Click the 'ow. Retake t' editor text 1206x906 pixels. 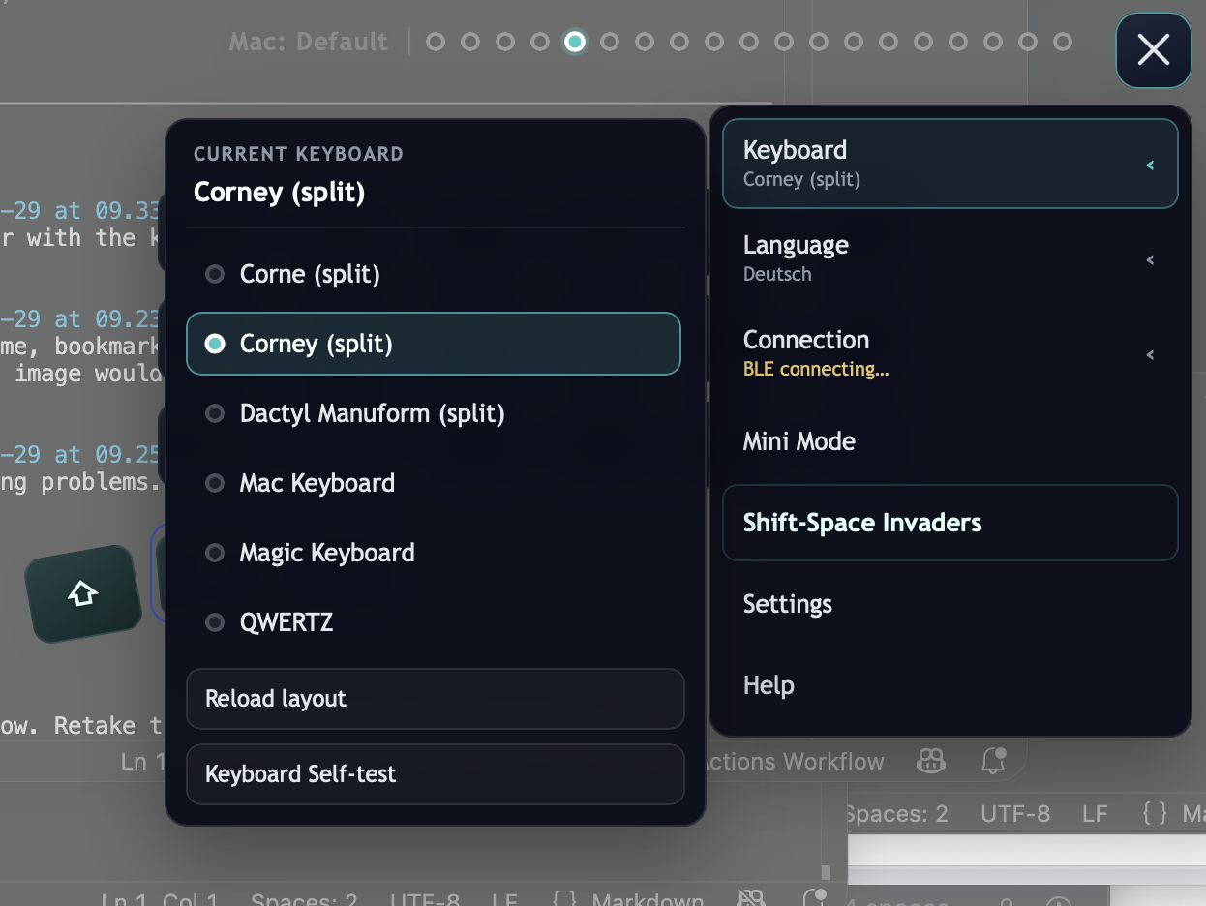click(x=81, y=725)
